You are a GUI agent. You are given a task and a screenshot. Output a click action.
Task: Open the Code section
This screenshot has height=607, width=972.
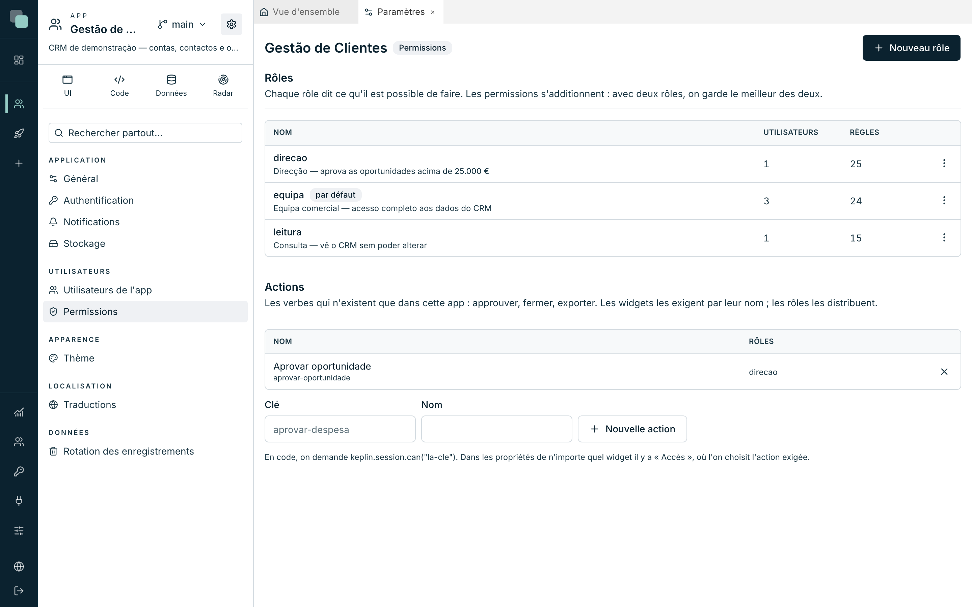pyautogui.click(x=119, y=86)
